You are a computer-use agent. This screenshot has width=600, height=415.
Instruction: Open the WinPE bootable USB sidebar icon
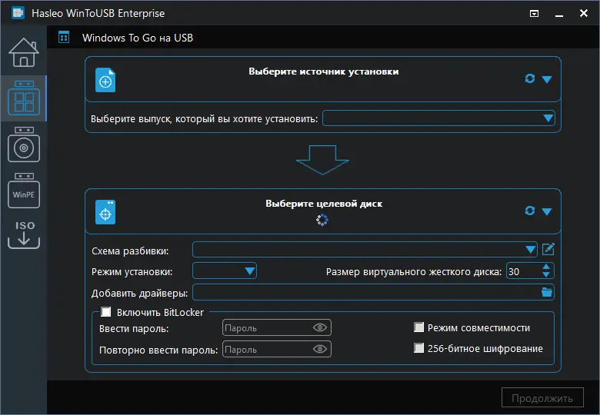click(x=24, y=191)
